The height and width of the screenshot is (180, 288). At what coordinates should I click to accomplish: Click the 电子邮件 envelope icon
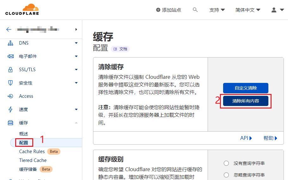click(10, 56)
